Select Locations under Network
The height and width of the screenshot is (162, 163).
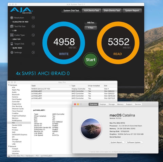pyautogui.click(x=16, y=151)
